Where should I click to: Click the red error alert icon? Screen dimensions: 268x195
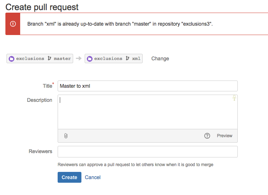(13, 24)
